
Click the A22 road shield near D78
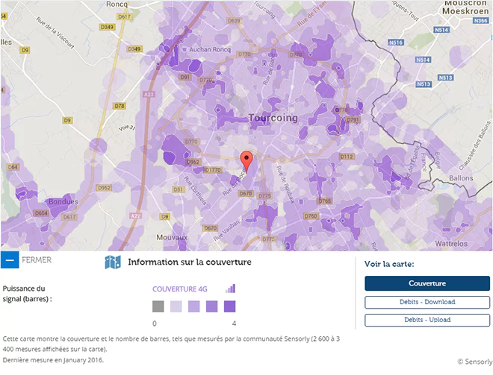[x=149, y=94]
